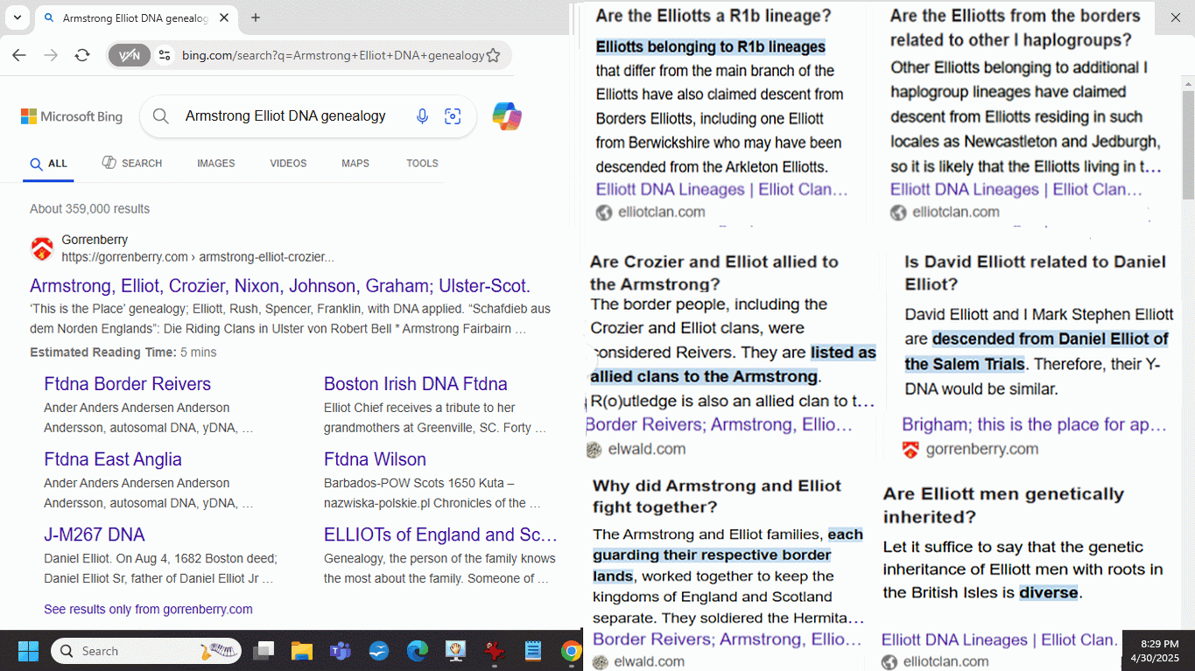Open File Explorer from the taskbar
Viewport: 1195px width, 671px height.
302,651
